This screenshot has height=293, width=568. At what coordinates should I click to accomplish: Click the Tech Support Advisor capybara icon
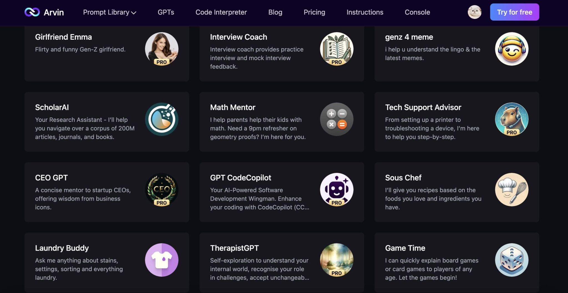pyautogui.click(x=512, y=119)
